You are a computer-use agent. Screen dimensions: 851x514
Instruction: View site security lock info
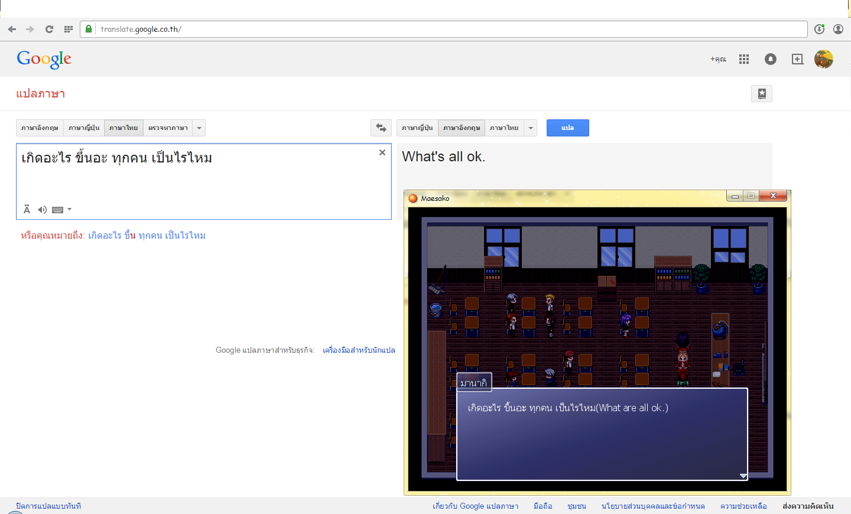point(89,29)
